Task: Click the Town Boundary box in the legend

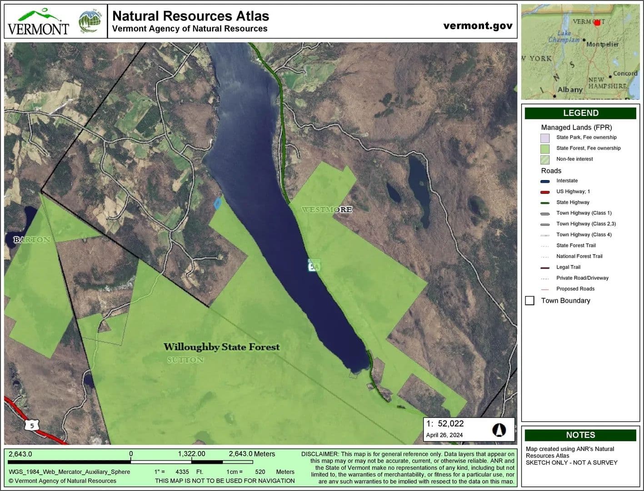Action: coord(529,301)
